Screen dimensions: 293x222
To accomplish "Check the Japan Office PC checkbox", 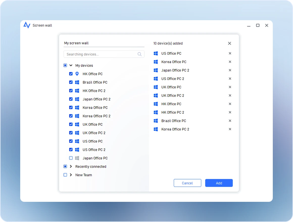I will click(71, 158).
